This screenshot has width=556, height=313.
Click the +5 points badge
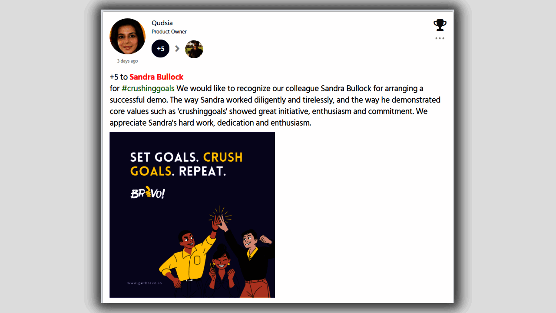pyautogui.click(x=160, y=49)
